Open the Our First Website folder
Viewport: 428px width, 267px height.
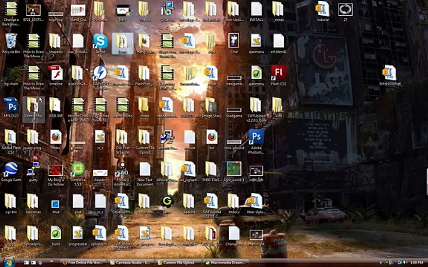point(122,142)
